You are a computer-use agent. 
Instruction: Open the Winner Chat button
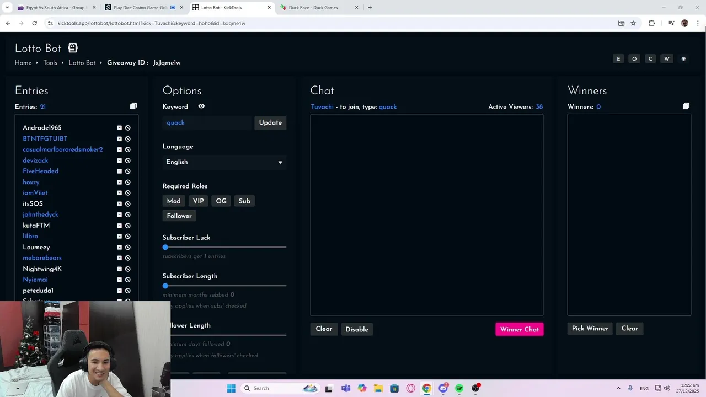coord(520,329)
